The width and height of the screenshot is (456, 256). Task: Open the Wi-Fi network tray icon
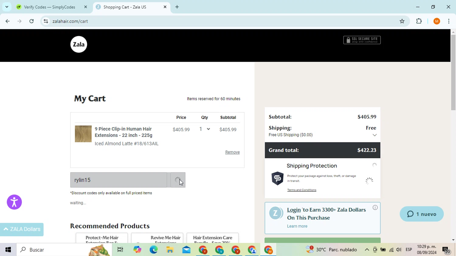[391, 250]
